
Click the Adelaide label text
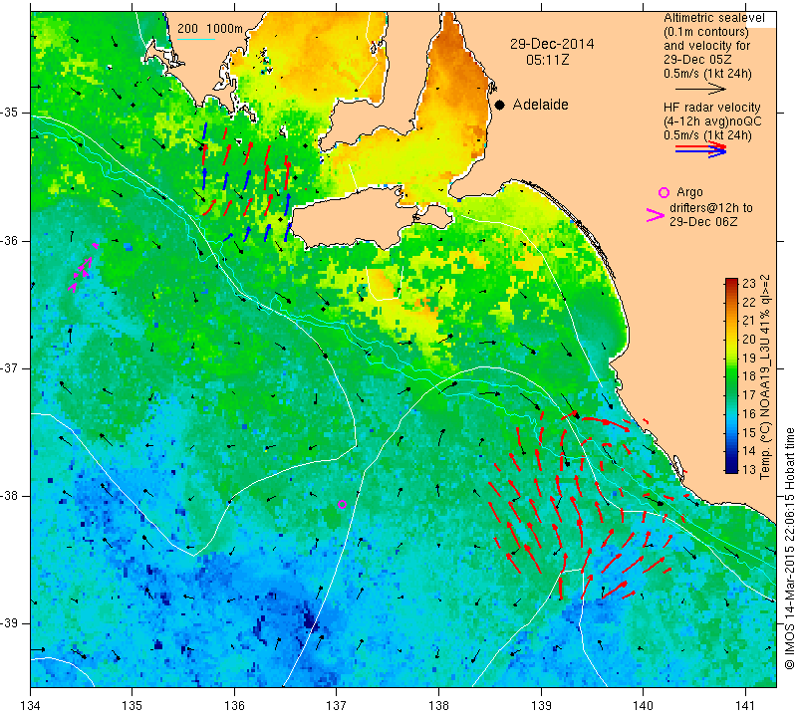pyautogui.click(x=540, y=105)
